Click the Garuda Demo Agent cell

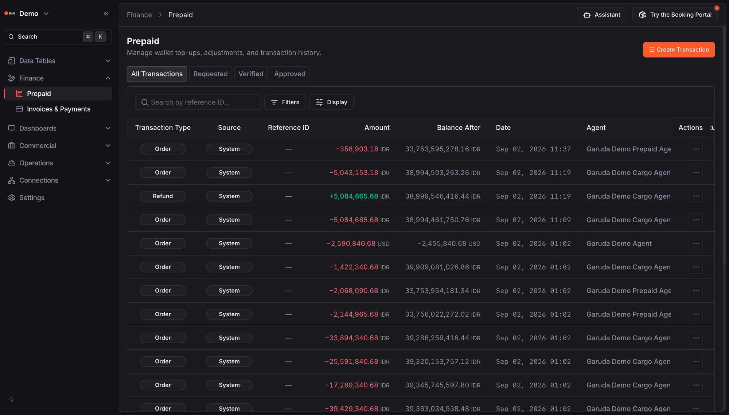(x=619, y=243)
